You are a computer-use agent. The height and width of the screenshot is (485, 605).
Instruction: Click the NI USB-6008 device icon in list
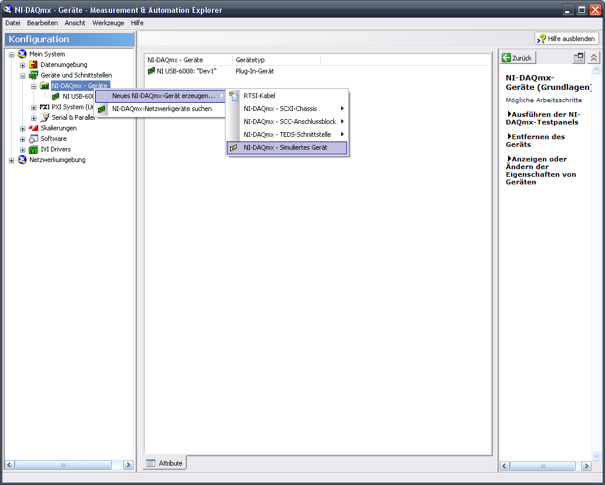pyautogui.click(x=152, y=71)
